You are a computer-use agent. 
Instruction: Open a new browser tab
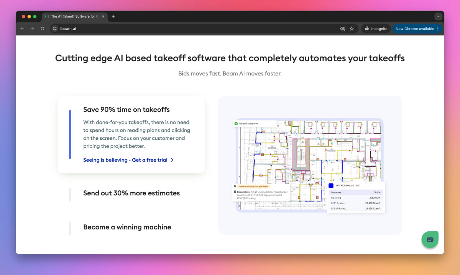pos(113,16)
